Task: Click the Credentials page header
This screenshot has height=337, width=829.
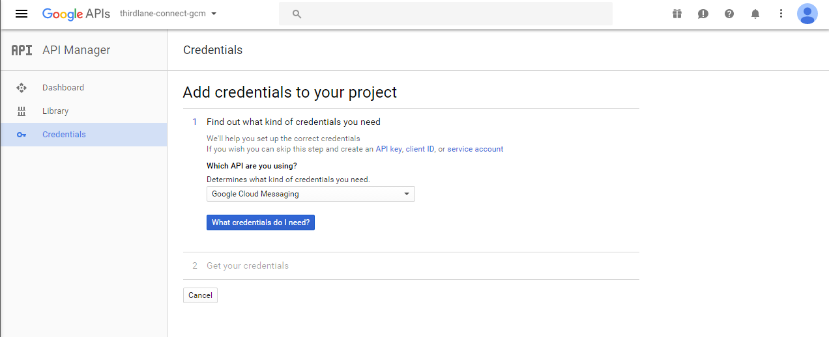Action: [x=212, y=50]
